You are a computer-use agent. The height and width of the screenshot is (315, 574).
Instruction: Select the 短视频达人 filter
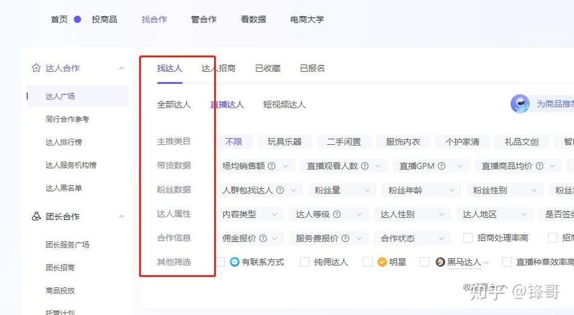coord(284,105)
